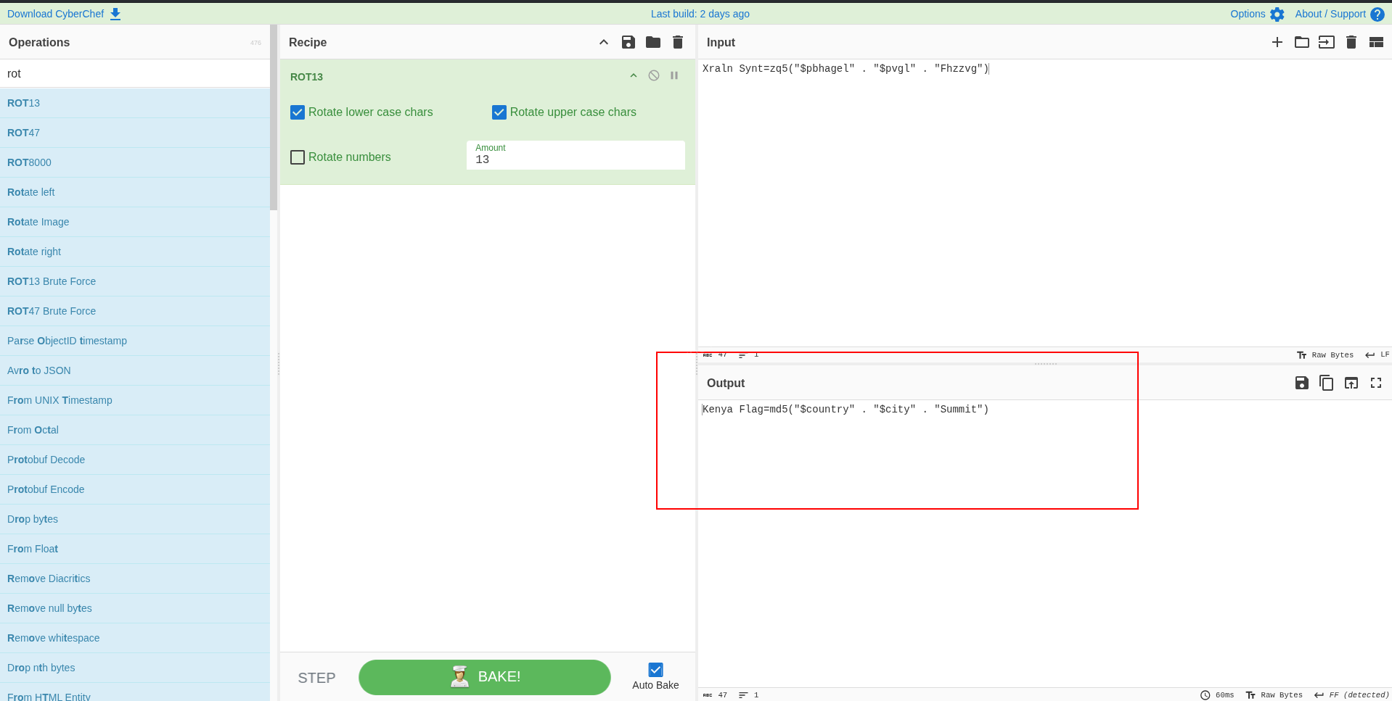Screen dimensions: 1392x701
Task: Click the operations search box containing rot
Action: (x=135, y=73)
